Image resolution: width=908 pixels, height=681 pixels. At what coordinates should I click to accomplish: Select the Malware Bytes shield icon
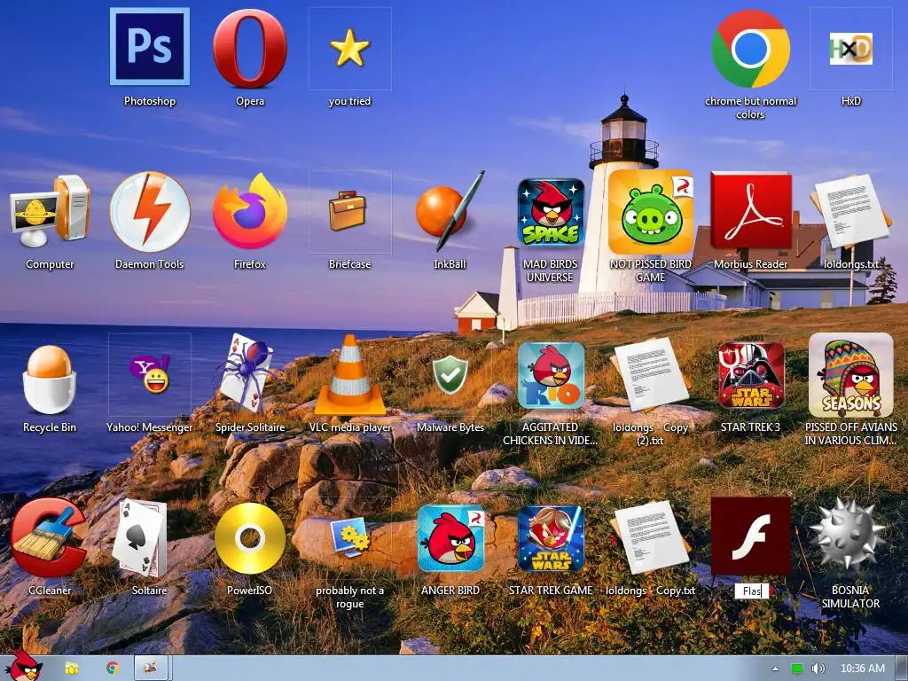(450, 375)
